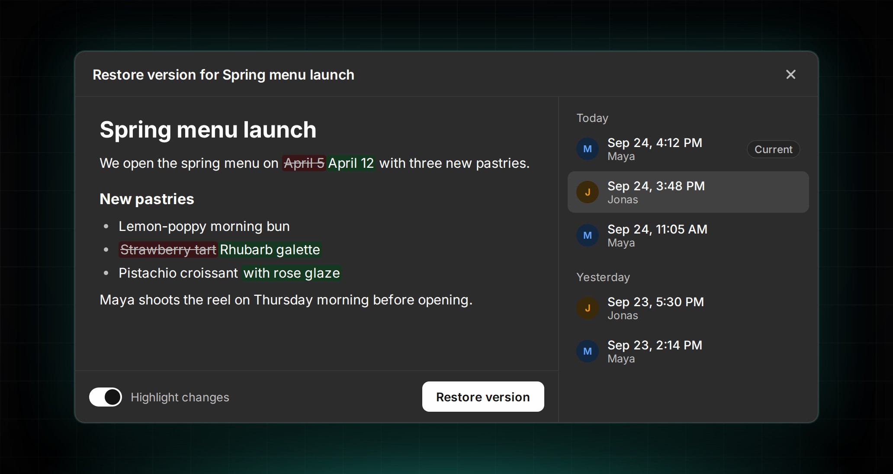Click Jonas's avatar for the 3:48 PM version
Image resolution: width=893 pixels, height=474 pixels.
click(588, 192)
